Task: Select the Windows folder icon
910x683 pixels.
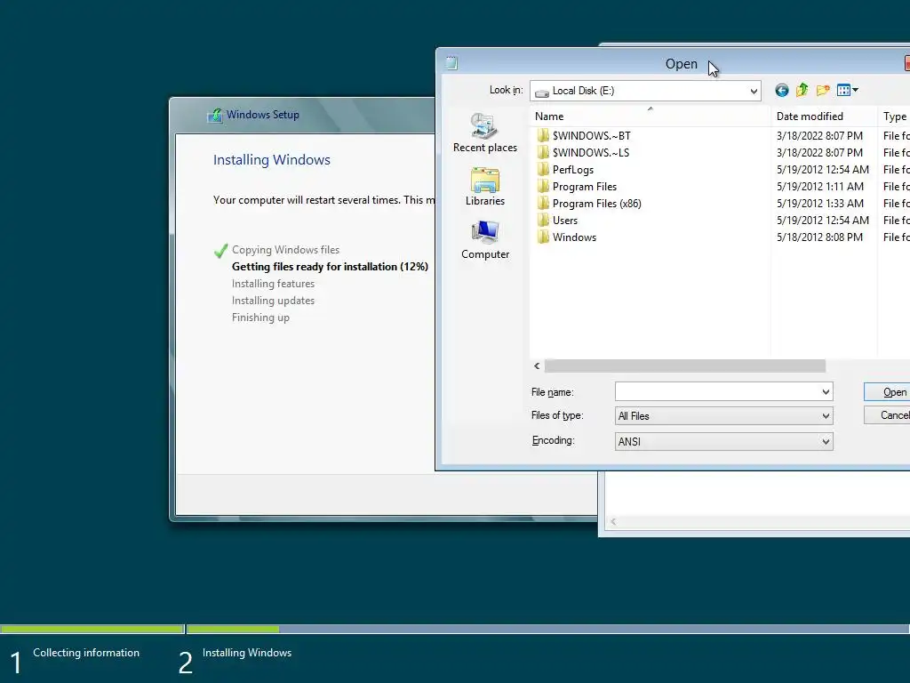Action: [x=543, y=237]
